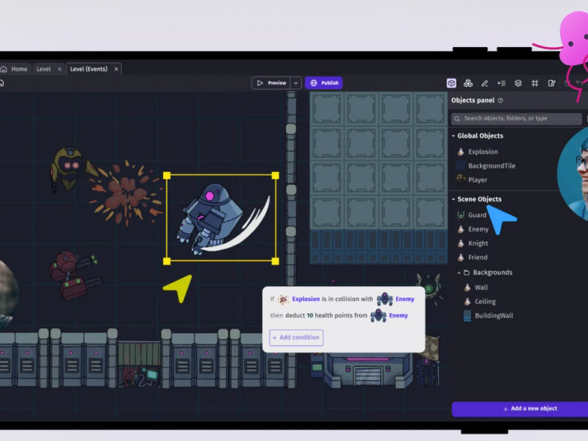Screen dimensions: 588x441
Task: Collapse the Scene Objects section
Action: click(x=453, y=199)
